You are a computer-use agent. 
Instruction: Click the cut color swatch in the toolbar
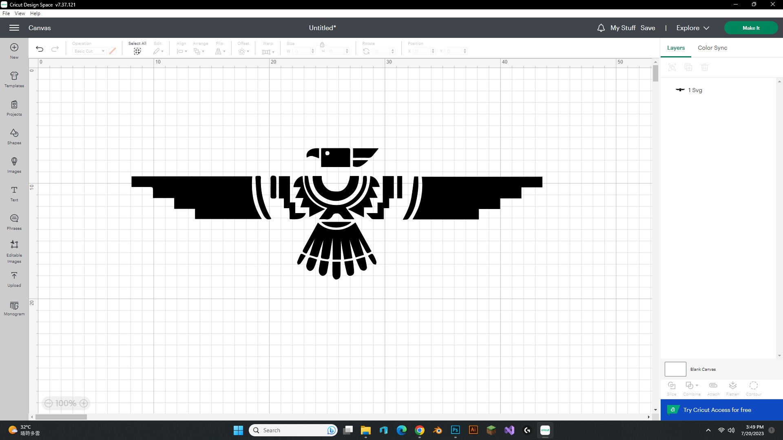pyautogui.click(x=113, y=51)
